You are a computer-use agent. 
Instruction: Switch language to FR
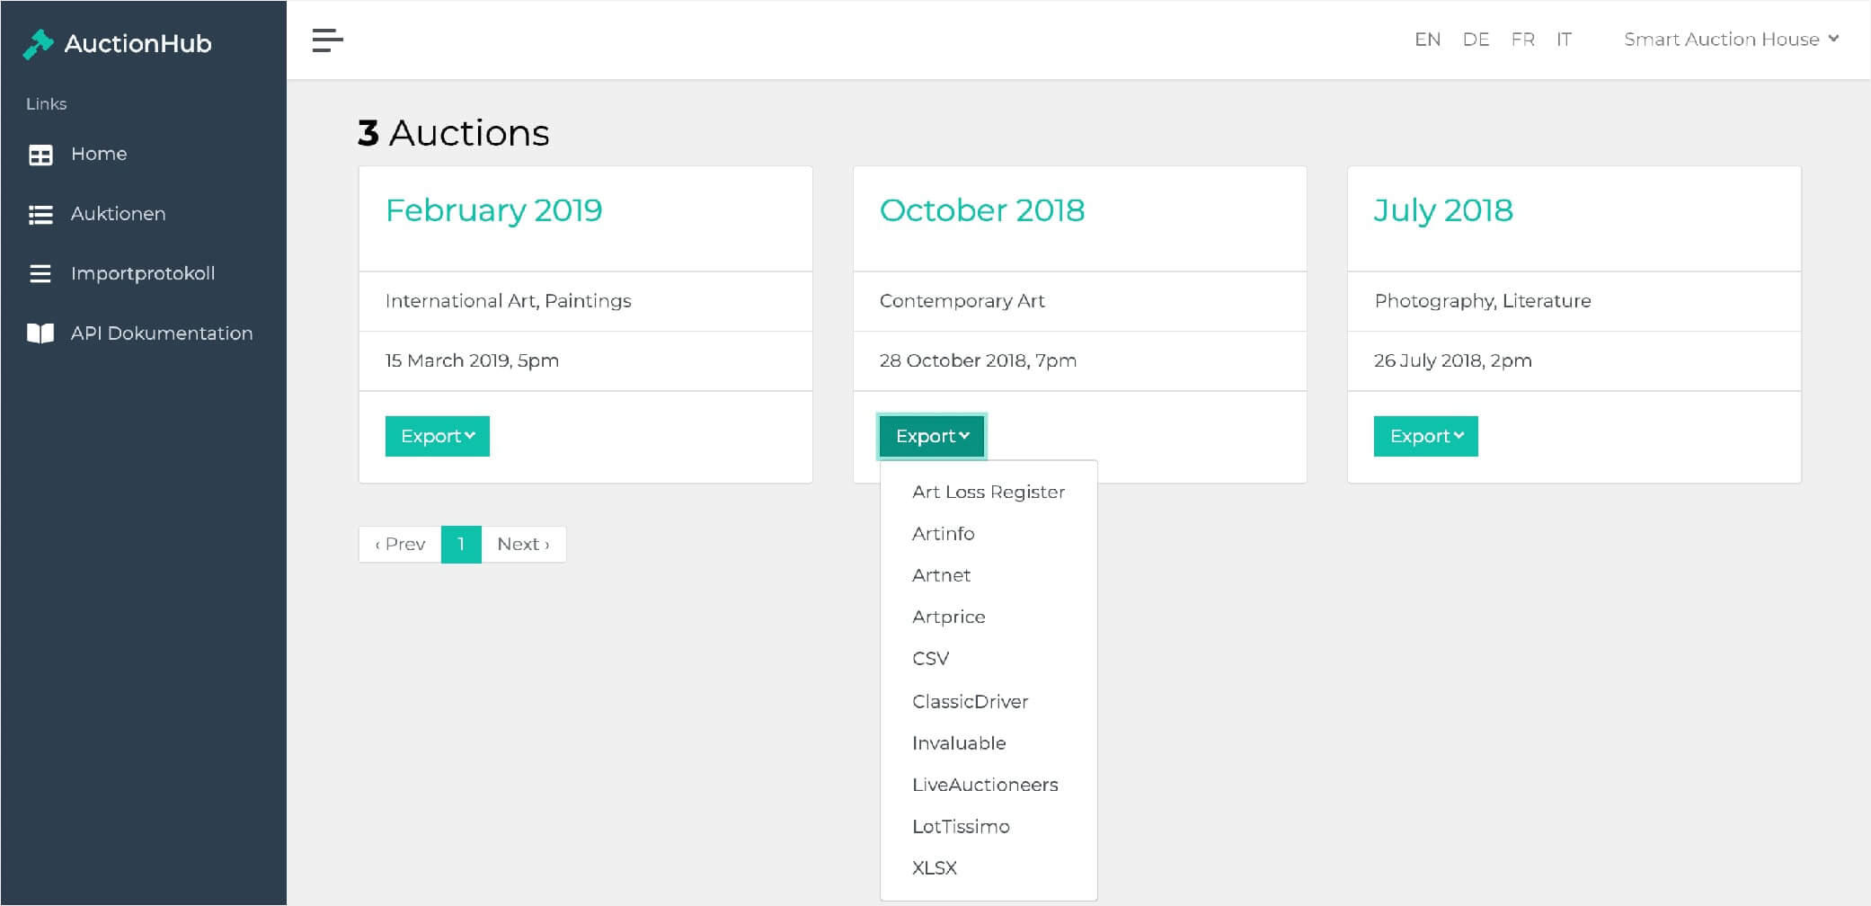tap(1522, 40)
